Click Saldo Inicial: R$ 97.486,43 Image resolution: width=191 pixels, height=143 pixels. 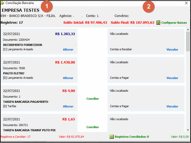click(85, 23)
